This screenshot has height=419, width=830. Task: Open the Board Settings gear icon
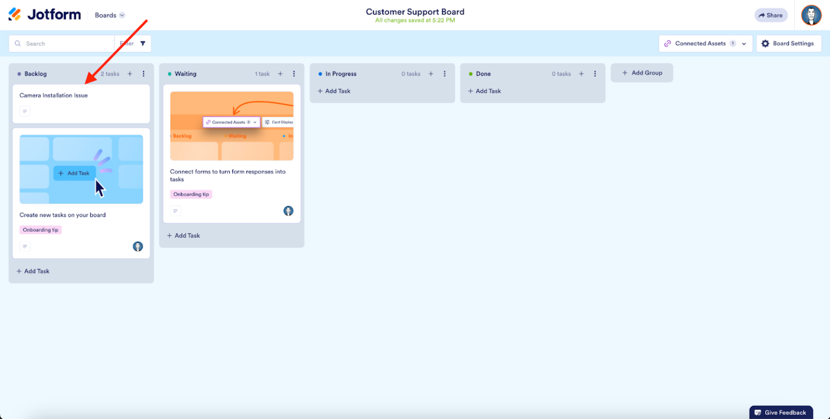[765, 43]
